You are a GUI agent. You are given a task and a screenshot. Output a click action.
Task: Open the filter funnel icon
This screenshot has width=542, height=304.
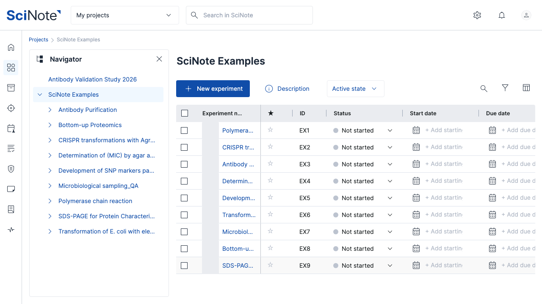[505, 88]
